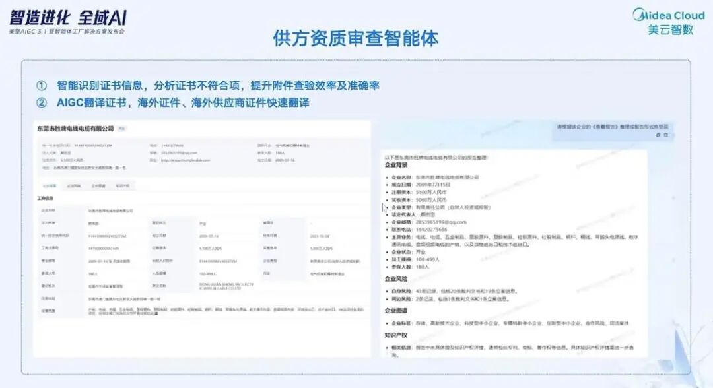
Task: Select 参保人数 180人 line
Action: (410, 267)
